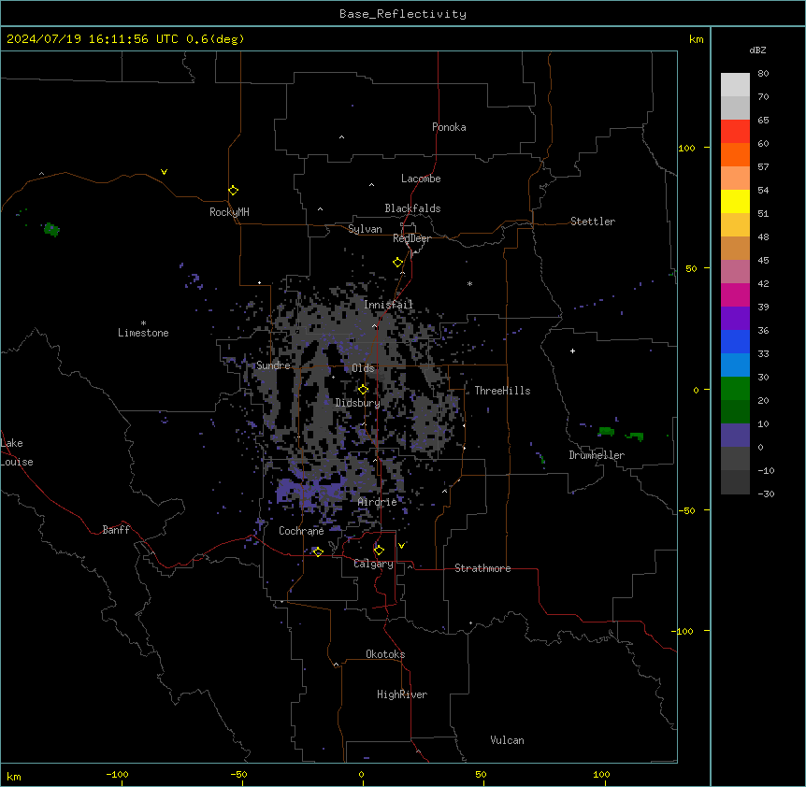Select the yellow diamond marker south of RedDeer
The image size is (806, 787).
[x=398, y=263]
